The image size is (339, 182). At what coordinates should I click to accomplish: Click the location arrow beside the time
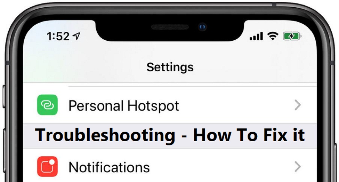(76, 36)
